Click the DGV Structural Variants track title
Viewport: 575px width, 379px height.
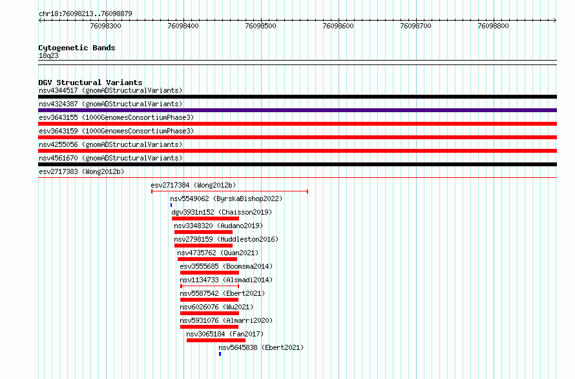(90, 83)
